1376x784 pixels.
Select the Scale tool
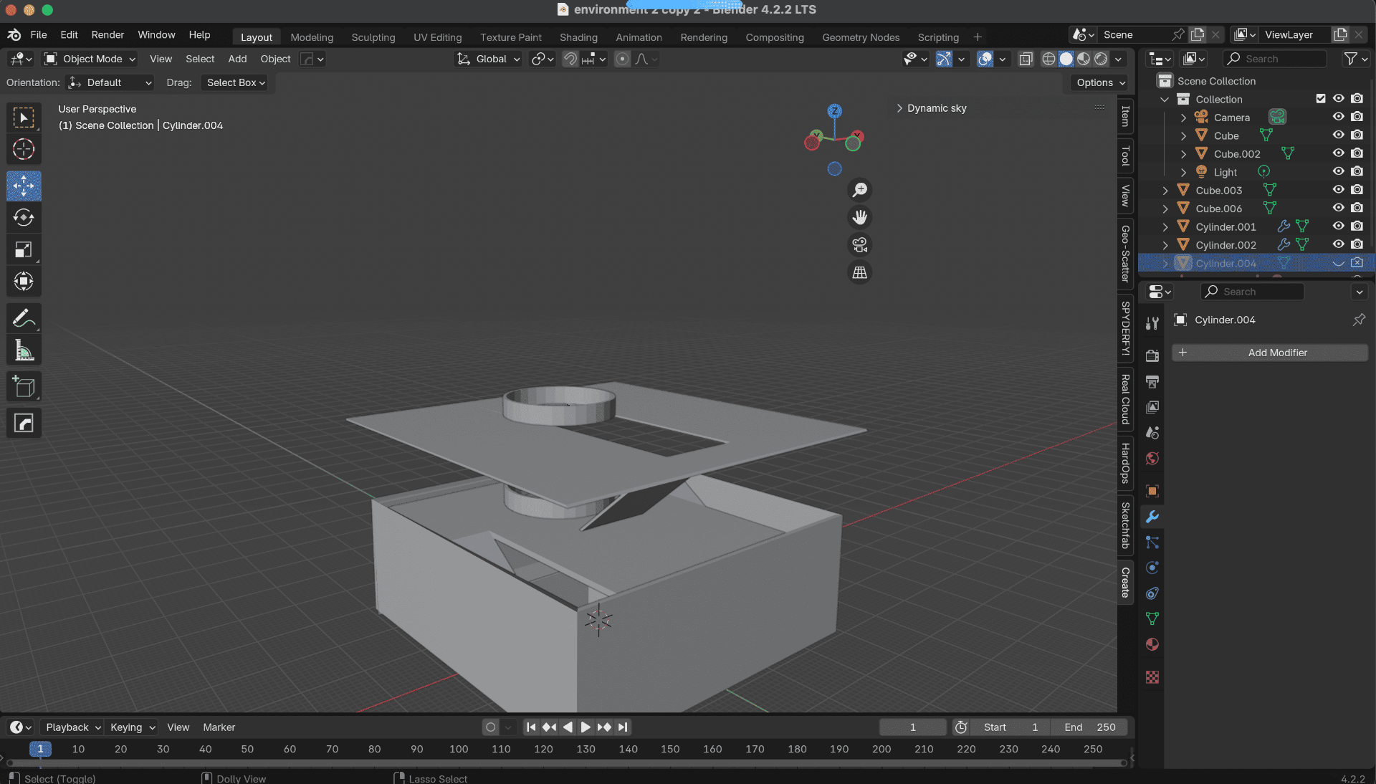pyautogui.click(x=24, y=249)
